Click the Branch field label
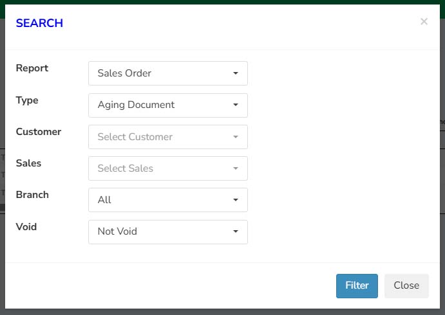445x315 pixels. [x=32, y=195]
